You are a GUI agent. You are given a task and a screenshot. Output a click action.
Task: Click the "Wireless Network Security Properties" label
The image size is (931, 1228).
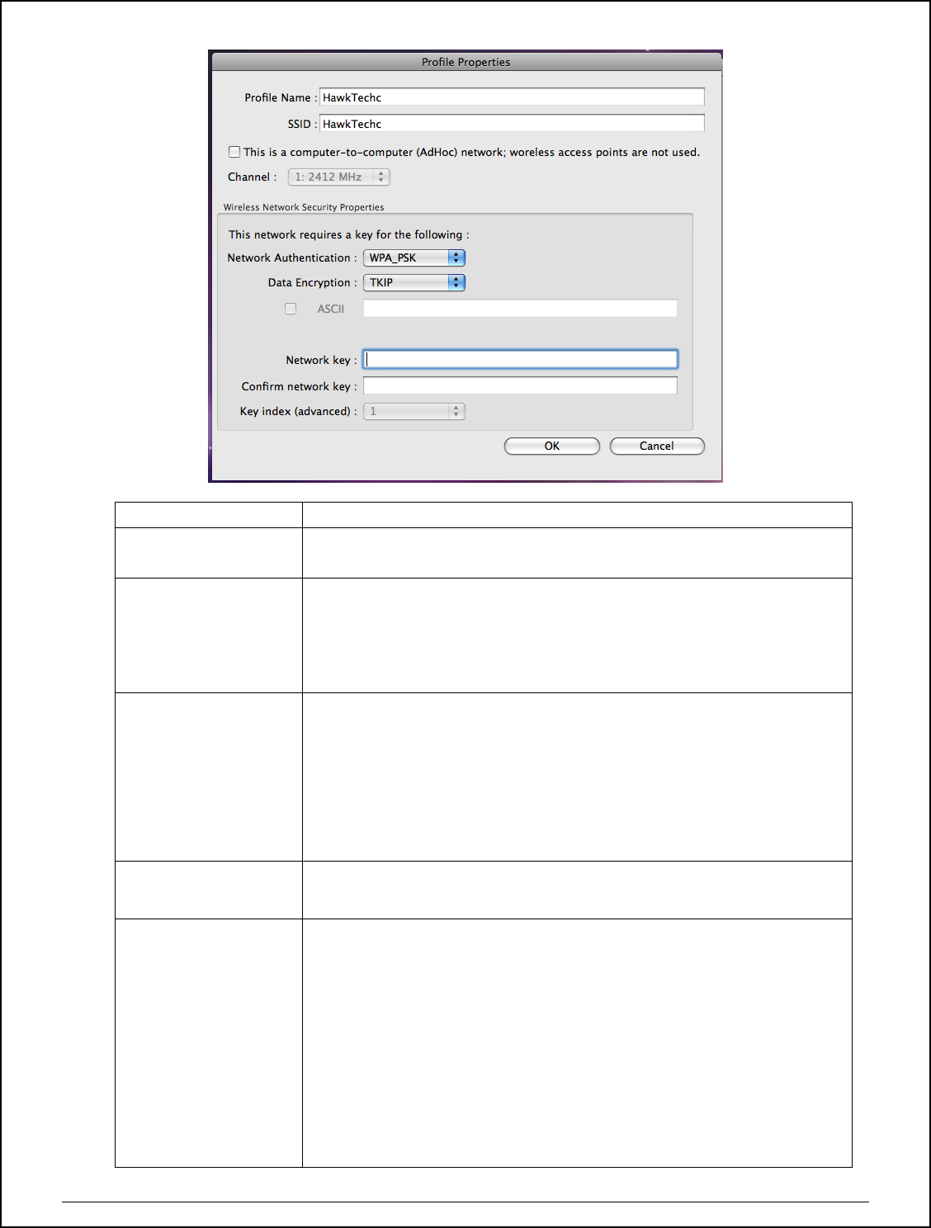click(304, 207)
